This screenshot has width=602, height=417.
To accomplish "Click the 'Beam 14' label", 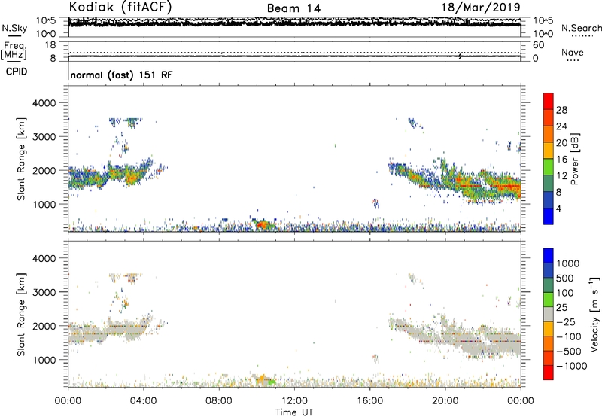I will click(293, 8).
